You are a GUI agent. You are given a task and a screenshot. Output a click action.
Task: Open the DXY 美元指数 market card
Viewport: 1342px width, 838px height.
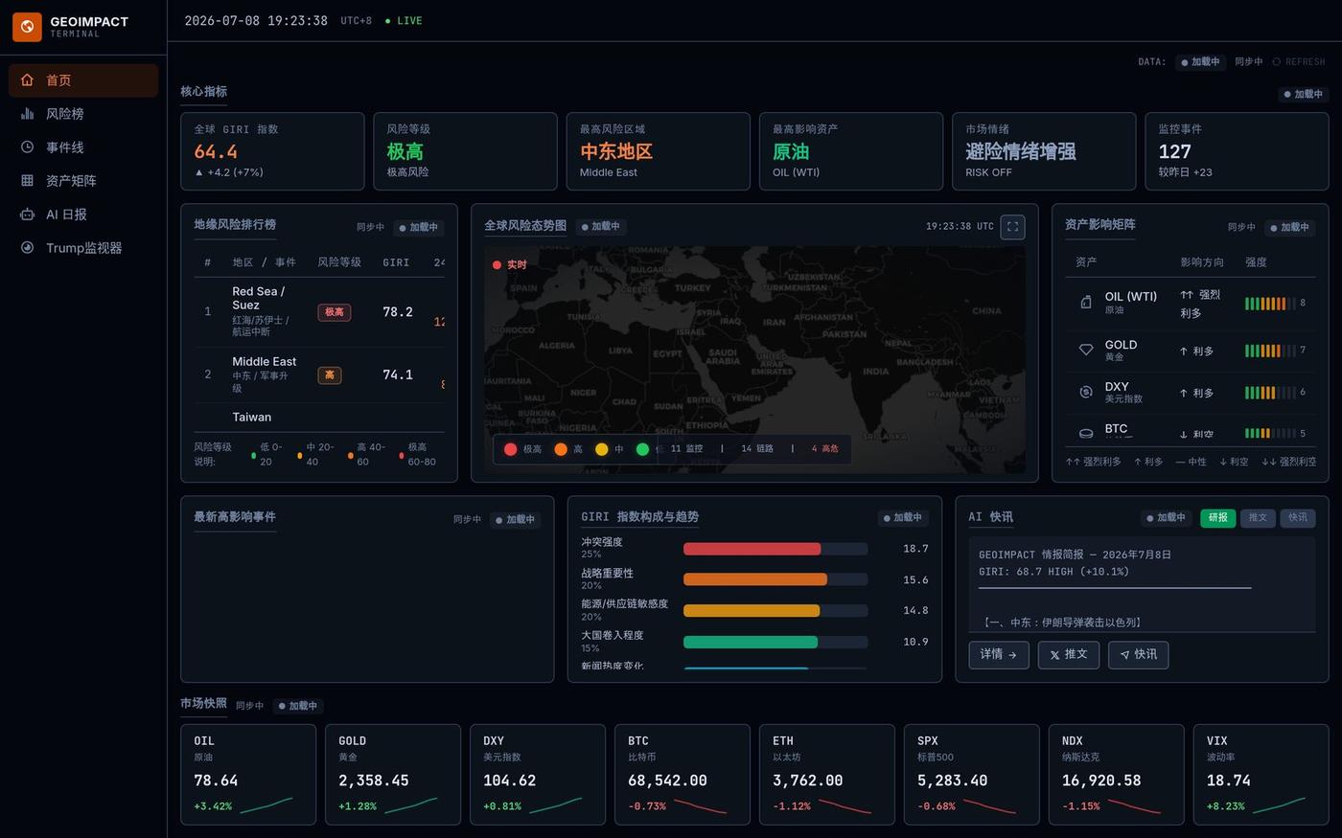click(x=538, y=775)
